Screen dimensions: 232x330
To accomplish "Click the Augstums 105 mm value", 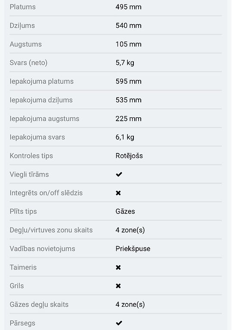I will pos(128,44).
